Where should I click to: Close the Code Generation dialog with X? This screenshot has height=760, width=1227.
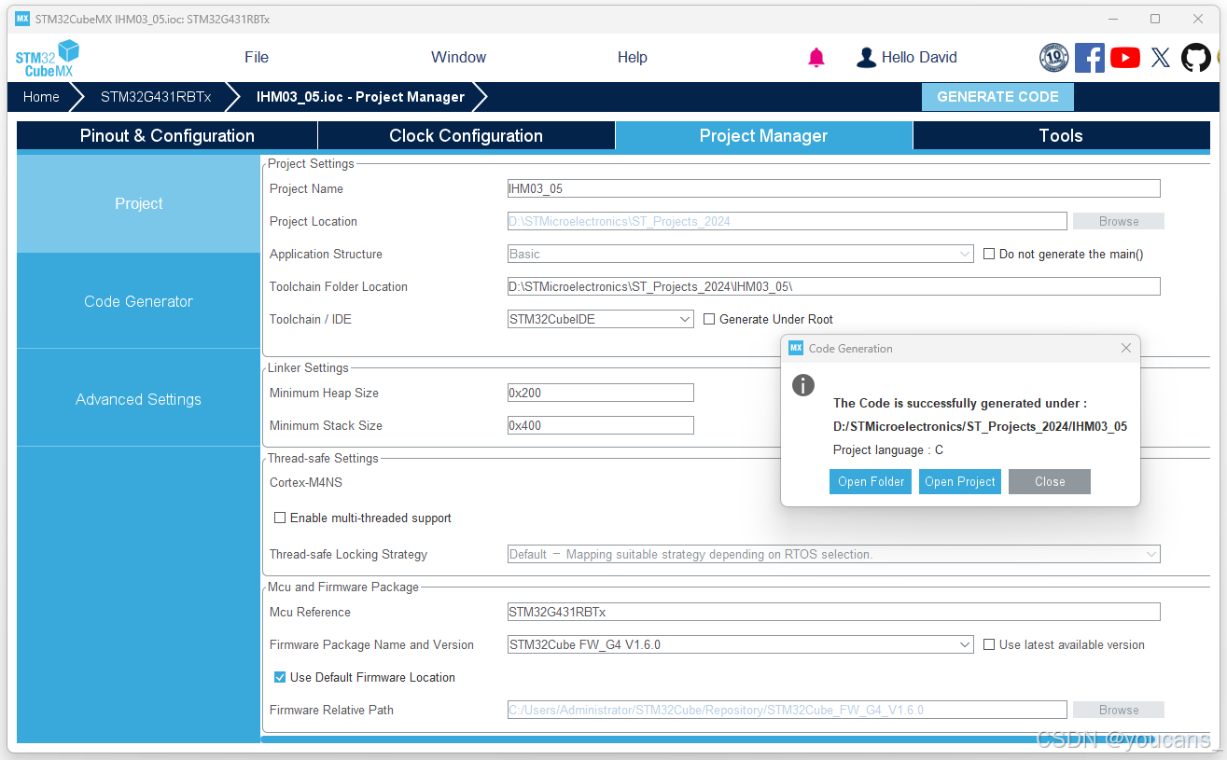pyautogui.click(x=1126, y=349)
